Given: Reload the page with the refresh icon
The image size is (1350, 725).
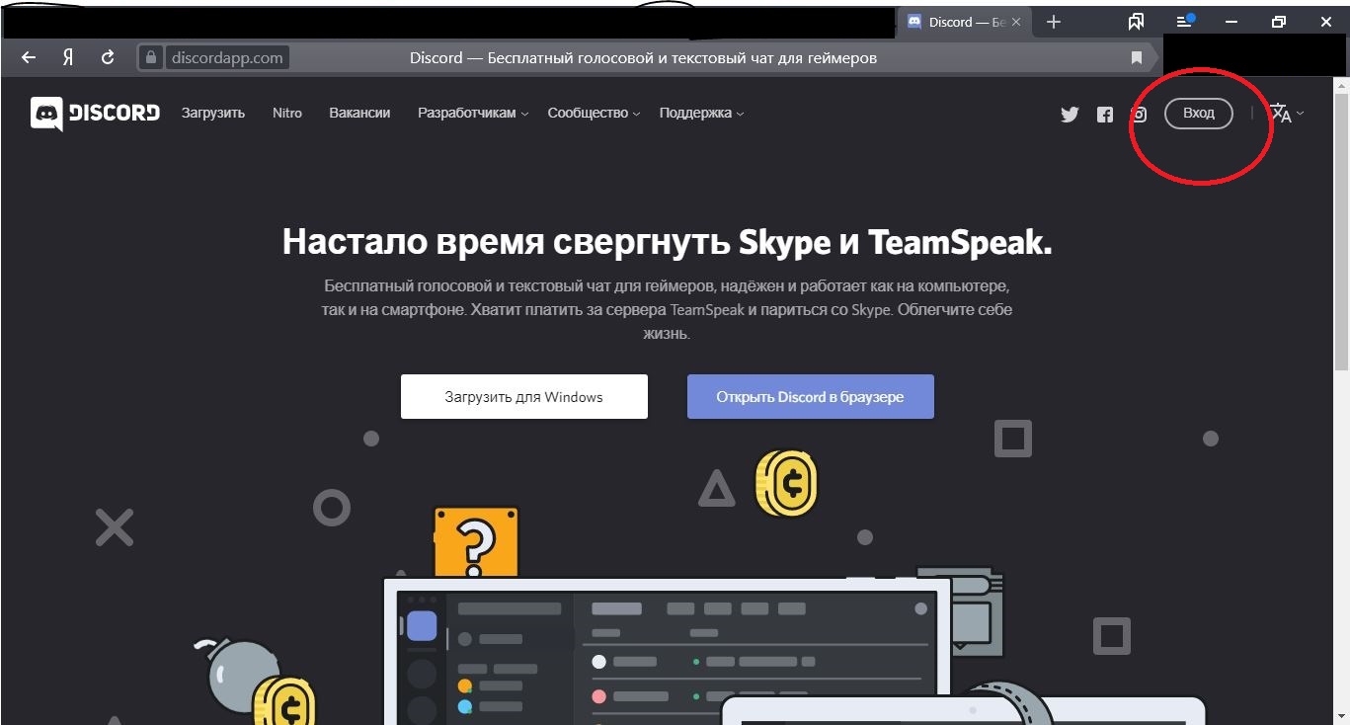Looking at the screenshot, I should [x=108, y=57].
